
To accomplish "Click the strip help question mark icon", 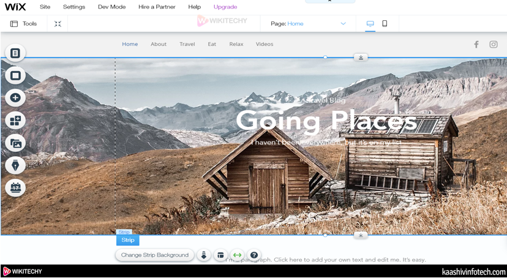I will coord(254,255).
